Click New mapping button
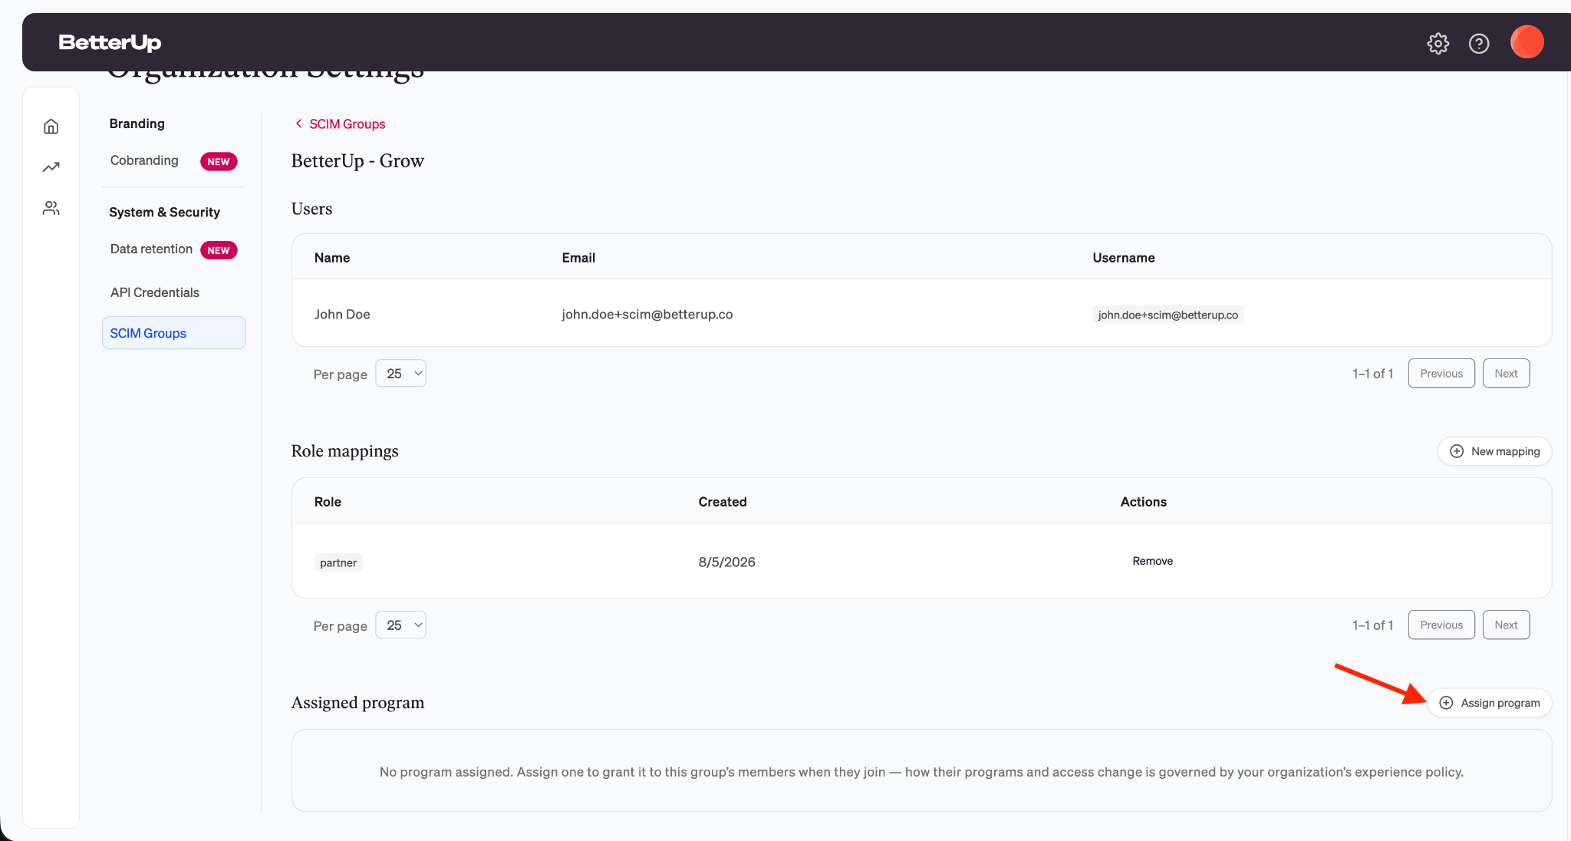Image resolution: width=1571 pixels, height=841 pixels. pos(1495,451)
